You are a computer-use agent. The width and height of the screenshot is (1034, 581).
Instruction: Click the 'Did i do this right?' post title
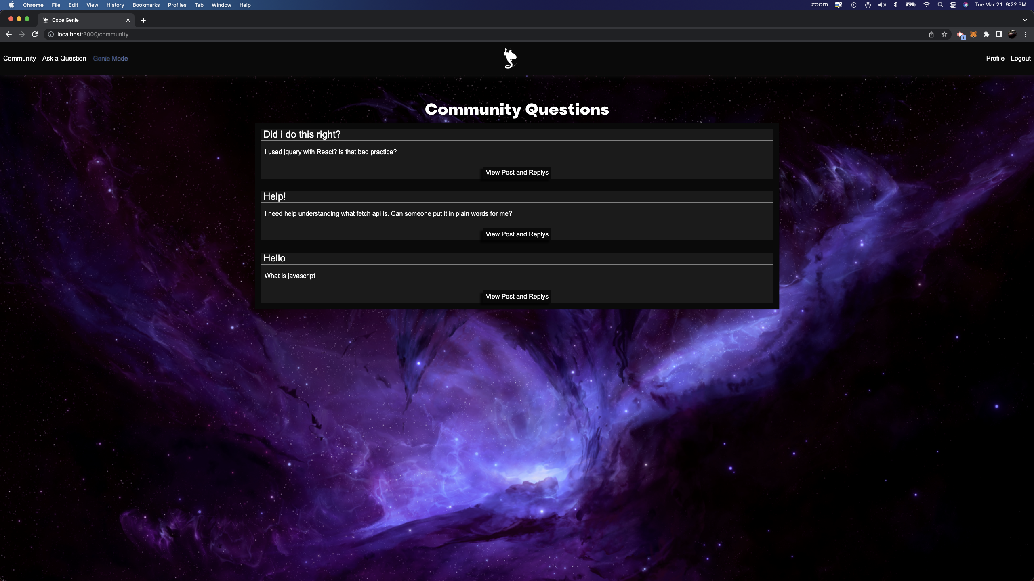coord(302,134)
